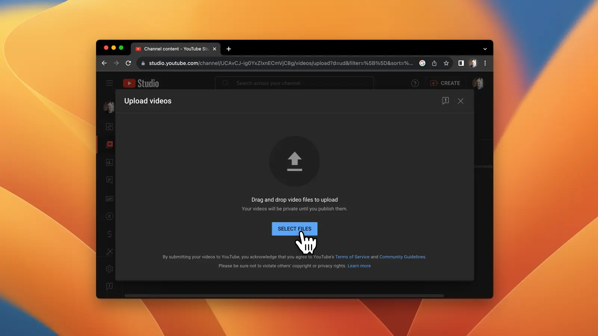This screenshot has height=336, width=598.
Task: Open the Chrome three-dot menu
Action: click(x=485, y=63)
